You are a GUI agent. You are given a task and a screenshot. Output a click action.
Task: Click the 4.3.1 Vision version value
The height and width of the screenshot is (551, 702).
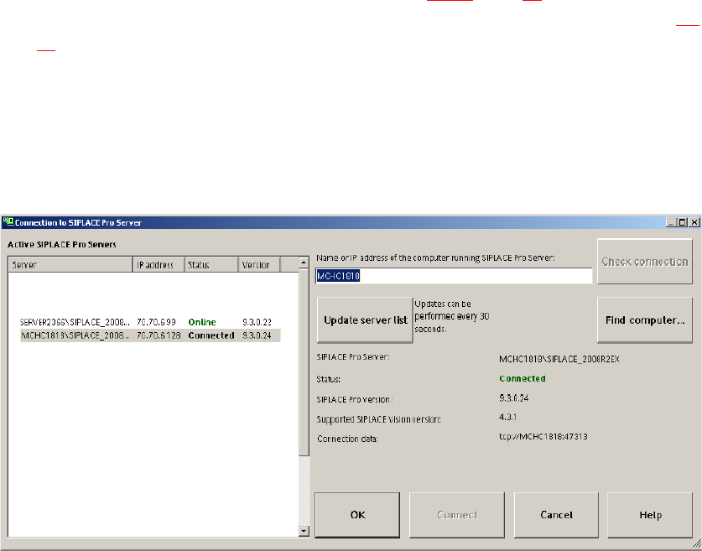(507, 417)
